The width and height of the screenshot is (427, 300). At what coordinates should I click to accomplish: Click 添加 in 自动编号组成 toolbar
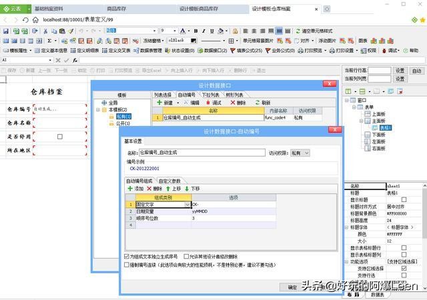tap(135, 189)
